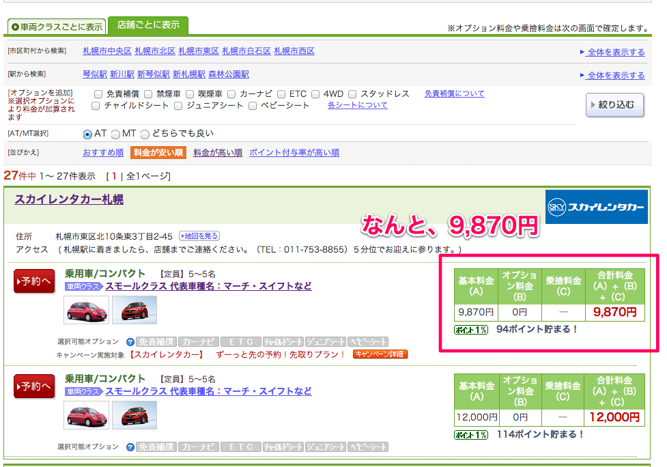Click the 絞り込む filter button
Image resolution: width=667 pixels, height=467 pixels.
614,104
